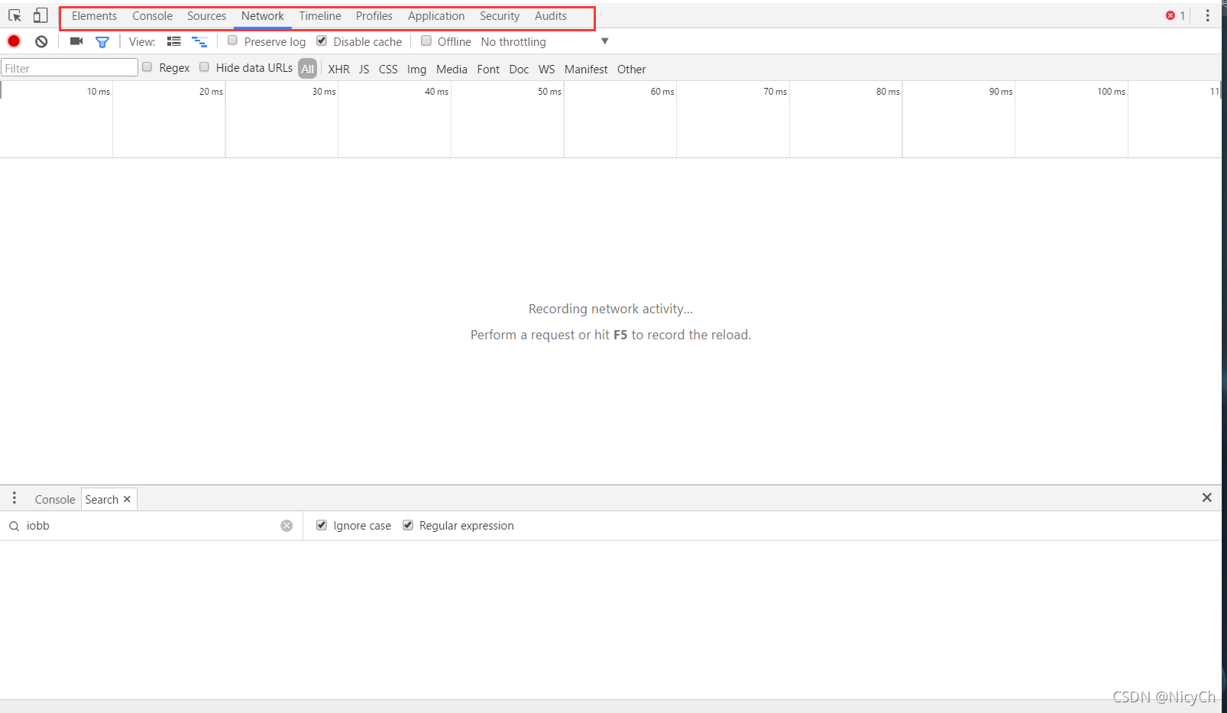The image size is (1227, 713).
Task: Filter requests by XHR type
Action: click(x=338, y=70)
